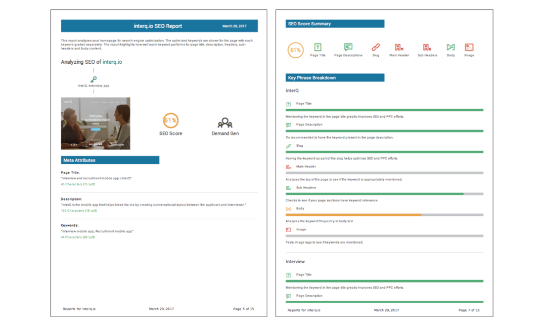Click the Slug icon under InterQ breakdown

click(x=288, y=146)
